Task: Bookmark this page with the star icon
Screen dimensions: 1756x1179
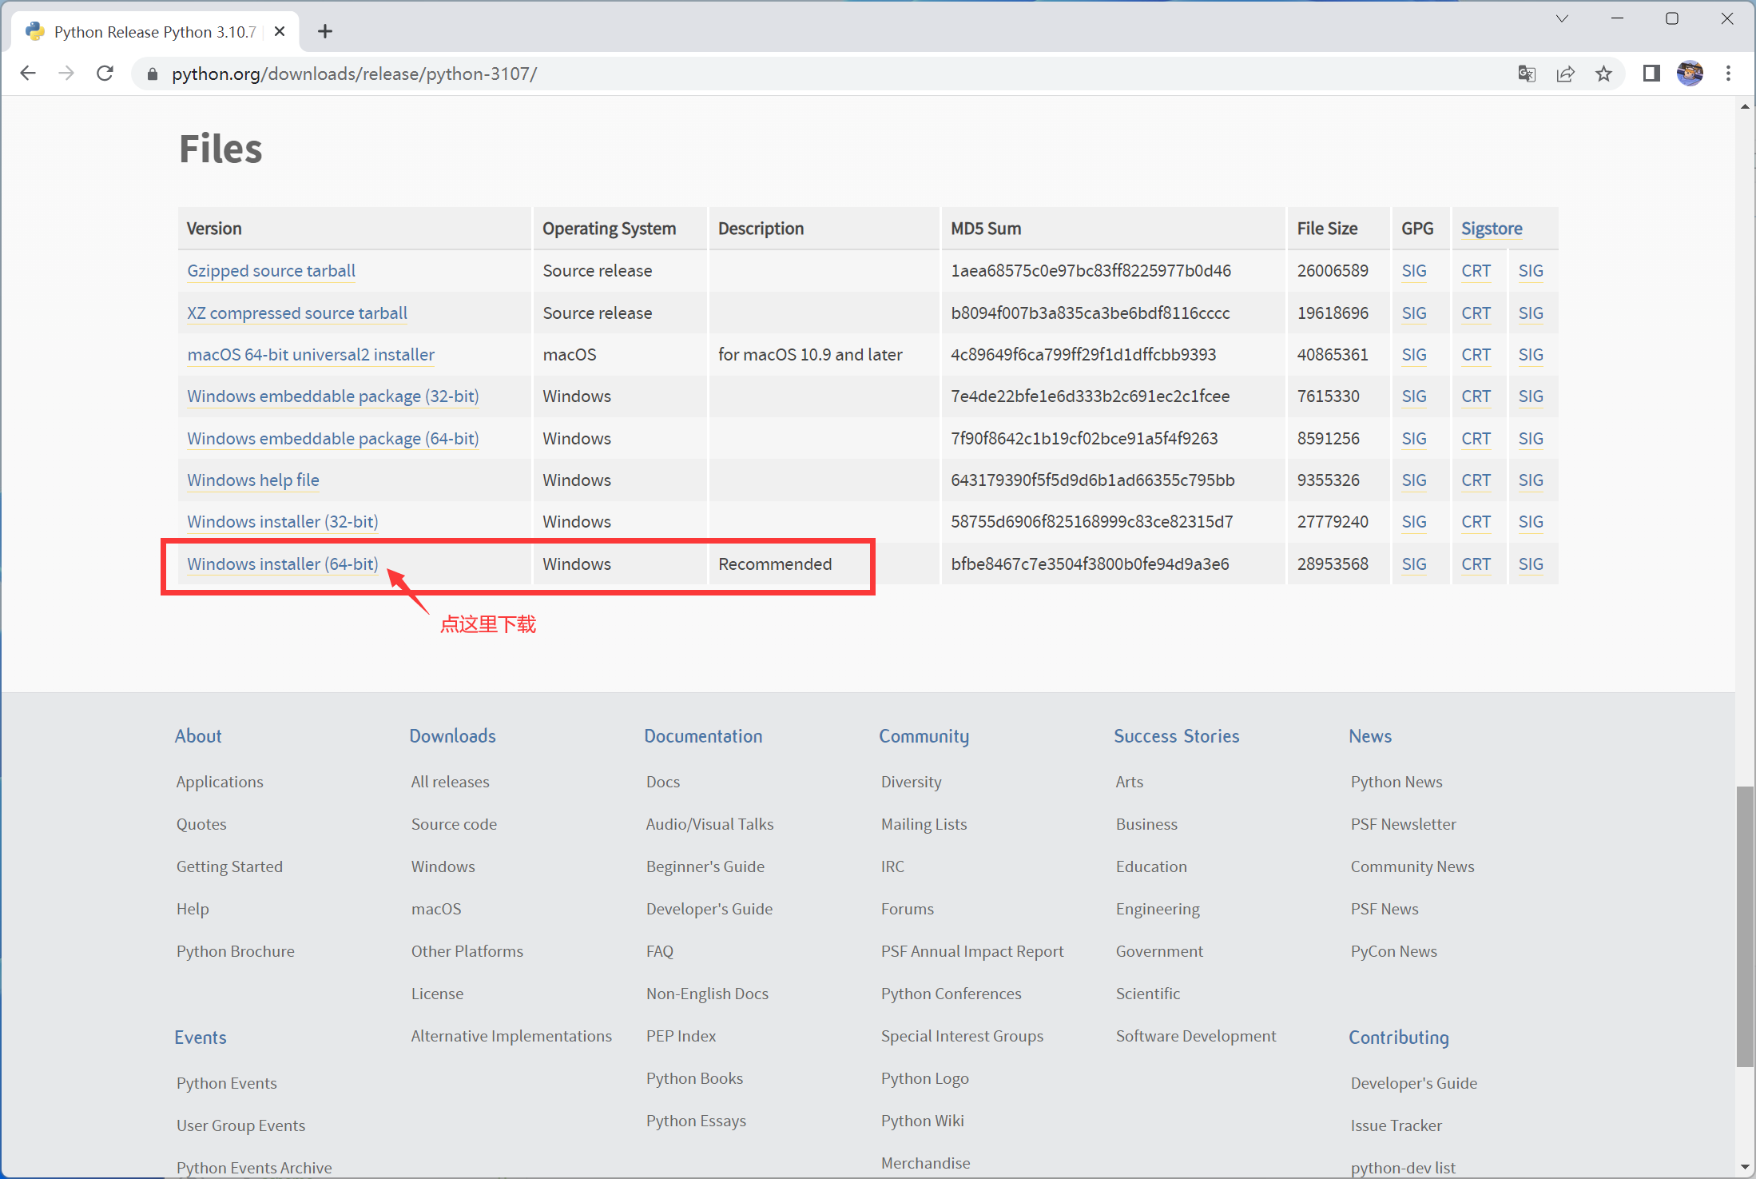Action: [1603, 74]
